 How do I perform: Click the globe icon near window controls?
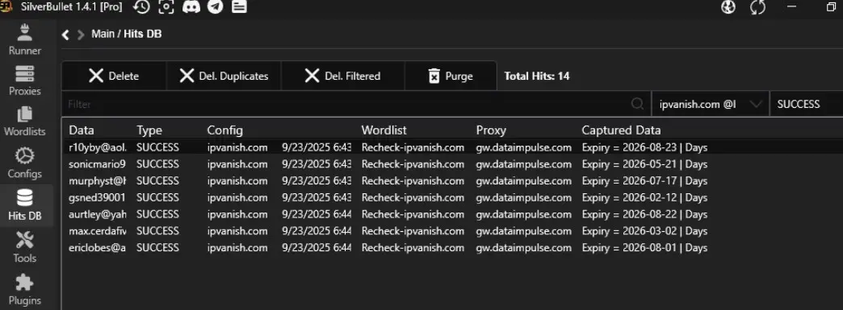pyautogui.click(x=728, y=7)
